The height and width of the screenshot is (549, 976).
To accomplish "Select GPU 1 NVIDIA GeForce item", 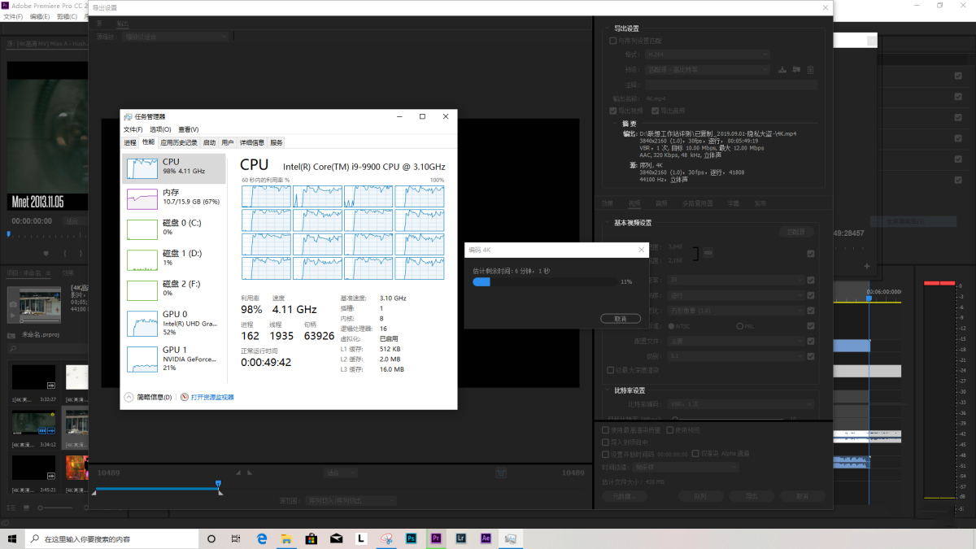I will point(173,355).
